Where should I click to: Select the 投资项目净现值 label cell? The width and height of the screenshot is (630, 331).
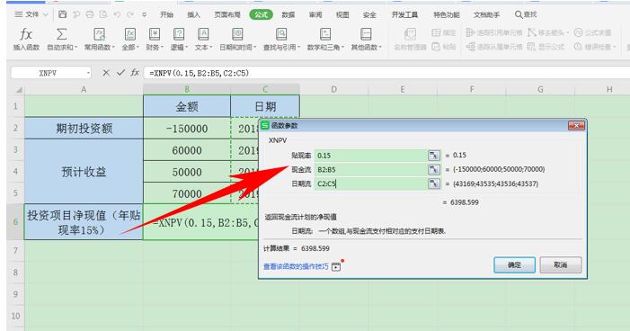84,222
